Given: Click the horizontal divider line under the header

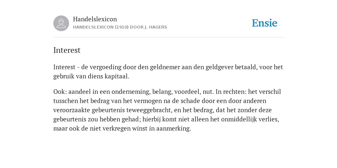Looking at the screenshot, I should click(x=168, y=37).
